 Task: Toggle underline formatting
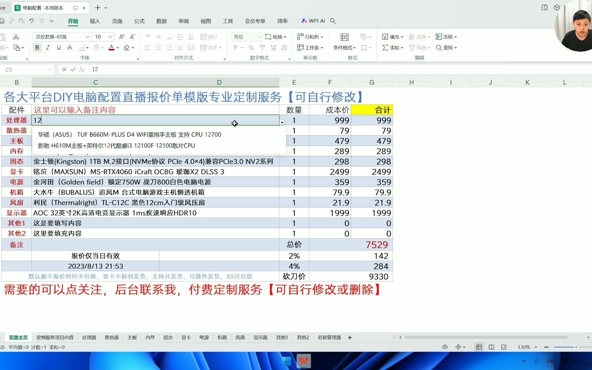tap(59, 48)
